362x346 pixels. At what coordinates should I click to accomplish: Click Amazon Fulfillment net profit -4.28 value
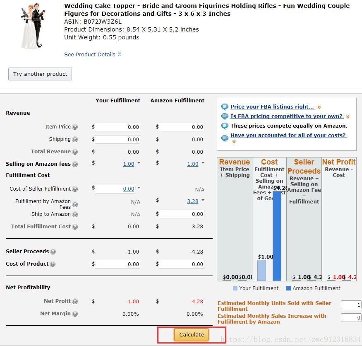coord(196,301)
